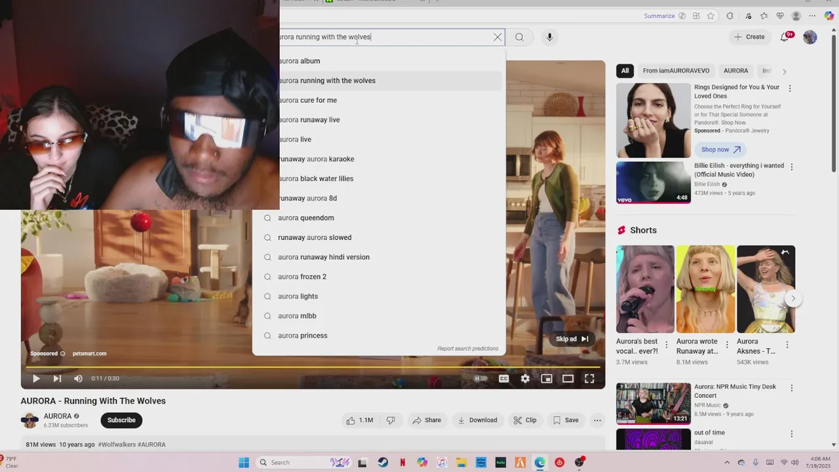Screen dimensions: 839x472
Task: Choose 'aurora princess' suggestion
Action: (379, 336)
